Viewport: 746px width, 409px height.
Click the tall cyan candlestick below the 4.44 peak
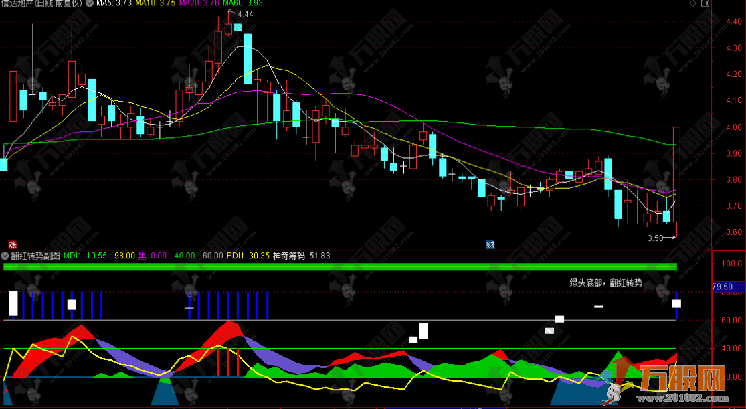(x=248, y=59)
